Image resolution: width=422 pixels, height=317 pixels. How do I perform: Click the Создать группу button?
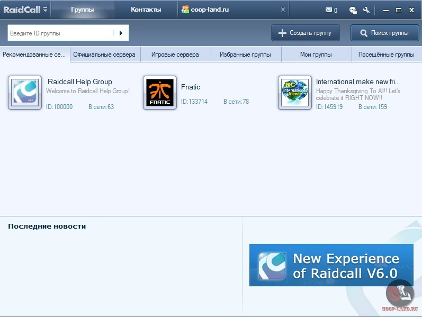pyautogui.click(x=304, y=33)
